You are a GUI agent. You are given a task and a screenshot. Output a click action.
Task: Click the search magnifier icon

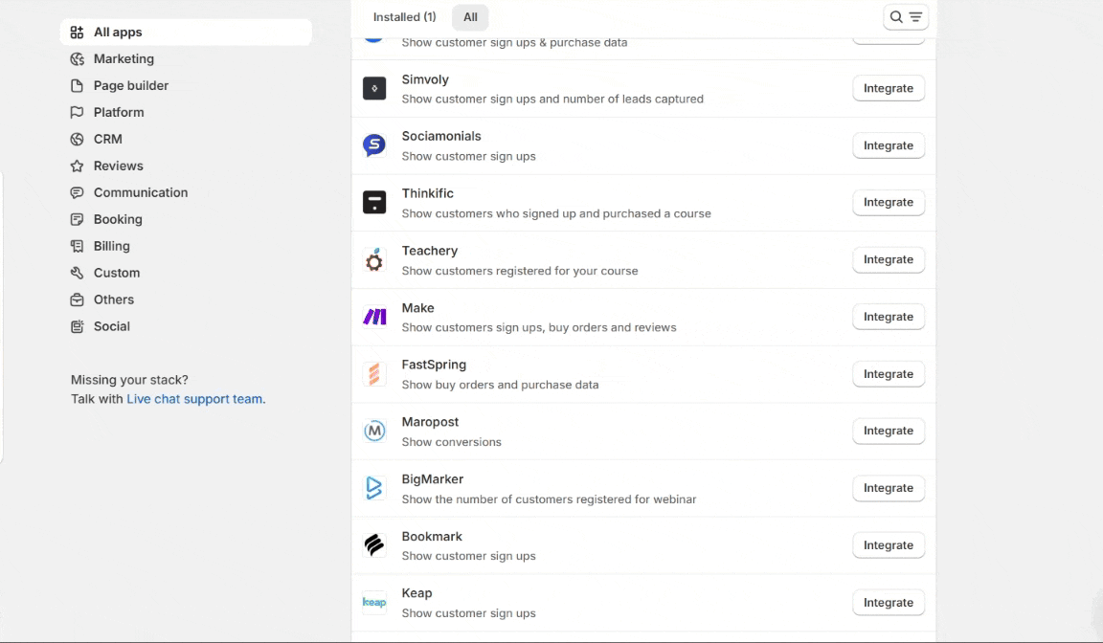pyautogui.click(x=896, y=17)
